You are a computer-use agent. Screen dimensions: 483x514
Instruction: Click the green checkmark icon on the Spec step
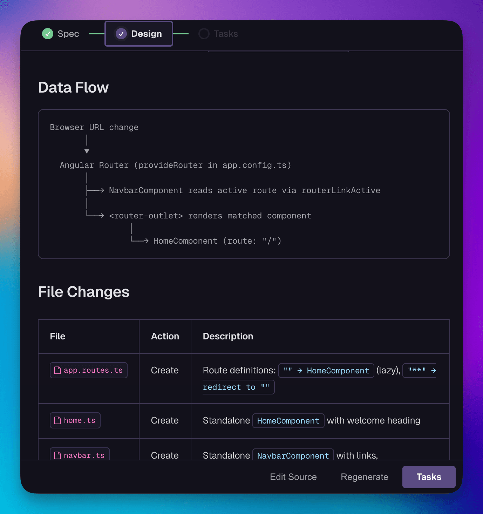click(x=48, y=34)
